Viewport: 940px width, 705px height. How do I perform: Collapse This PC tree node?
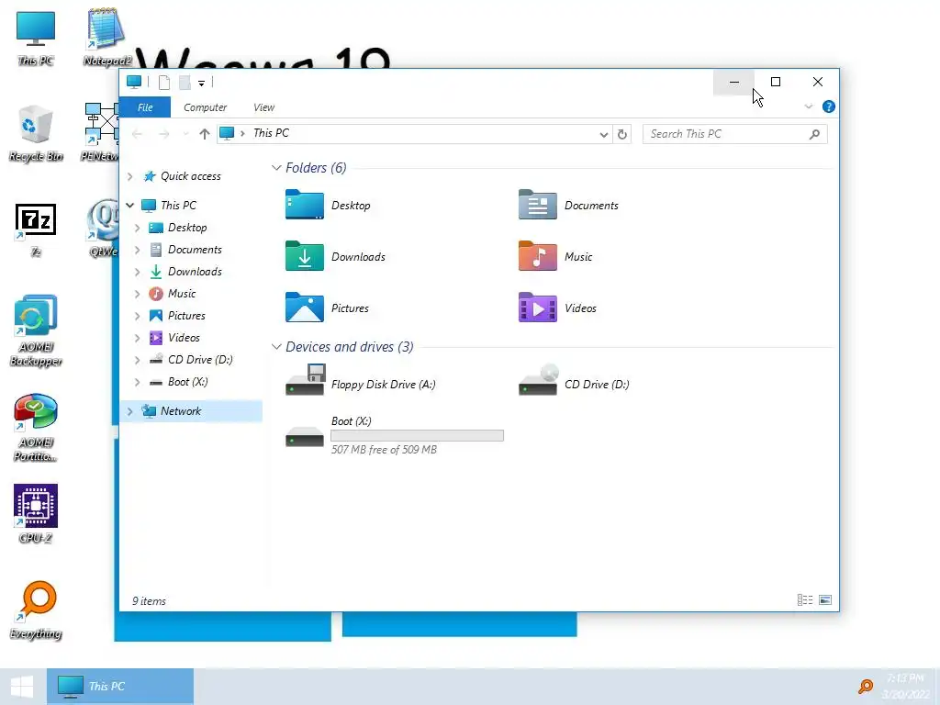tap(130, 205)
